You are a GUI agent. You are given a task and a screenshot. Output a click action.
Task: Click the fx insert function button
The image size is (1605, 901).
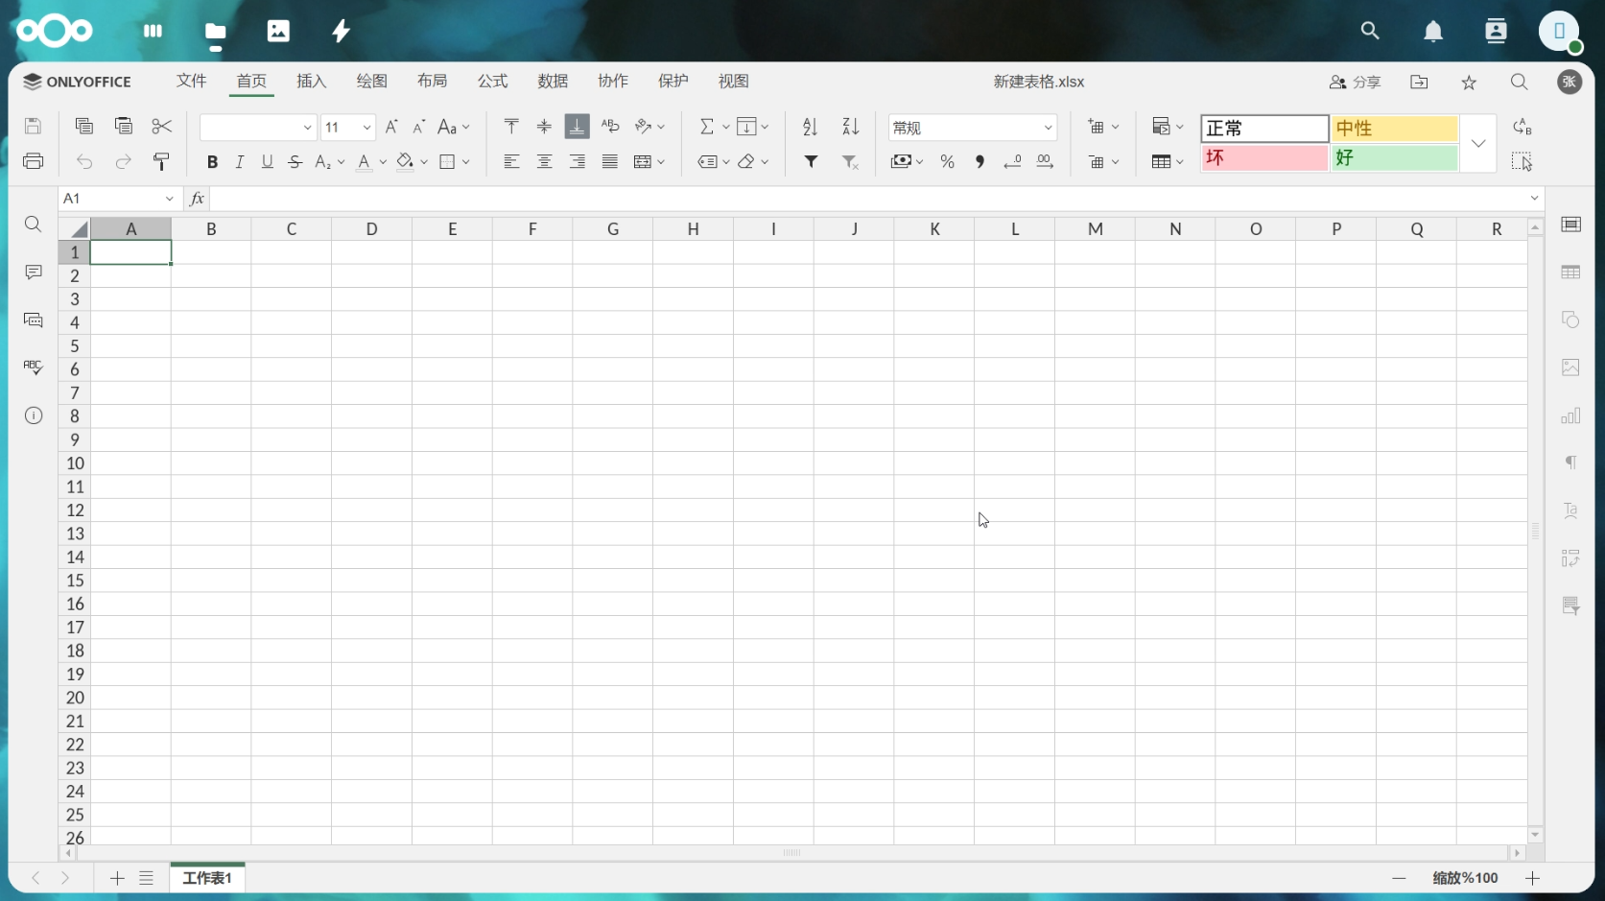[197, 199]
